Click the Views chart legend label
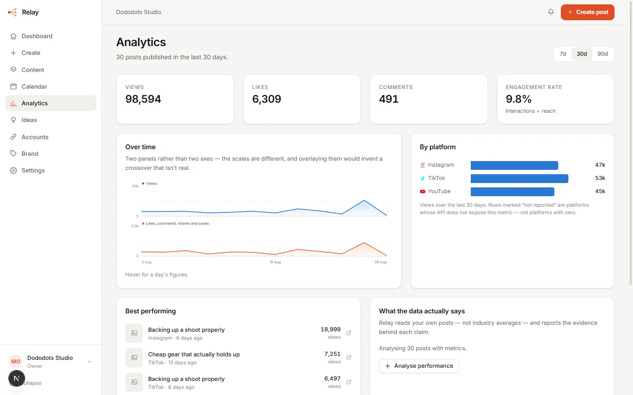 tap(151, 183)
